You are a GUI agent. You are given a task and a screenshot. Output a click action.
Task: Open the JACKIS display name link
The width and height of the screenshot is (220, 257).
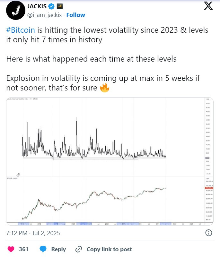point(37,6)
